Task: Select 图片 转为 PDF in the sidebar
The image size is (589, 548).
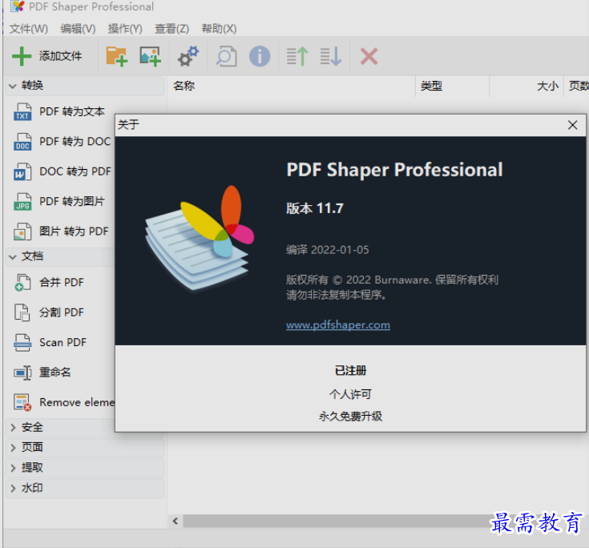Action: tap(74, 232)
